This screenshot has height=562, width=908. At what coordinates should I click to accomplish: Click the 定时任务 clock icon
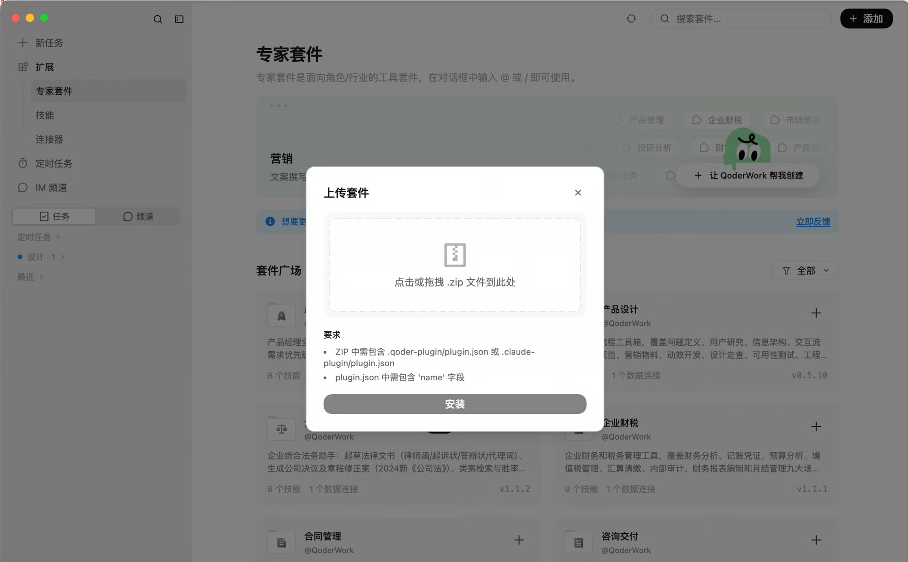23,163
